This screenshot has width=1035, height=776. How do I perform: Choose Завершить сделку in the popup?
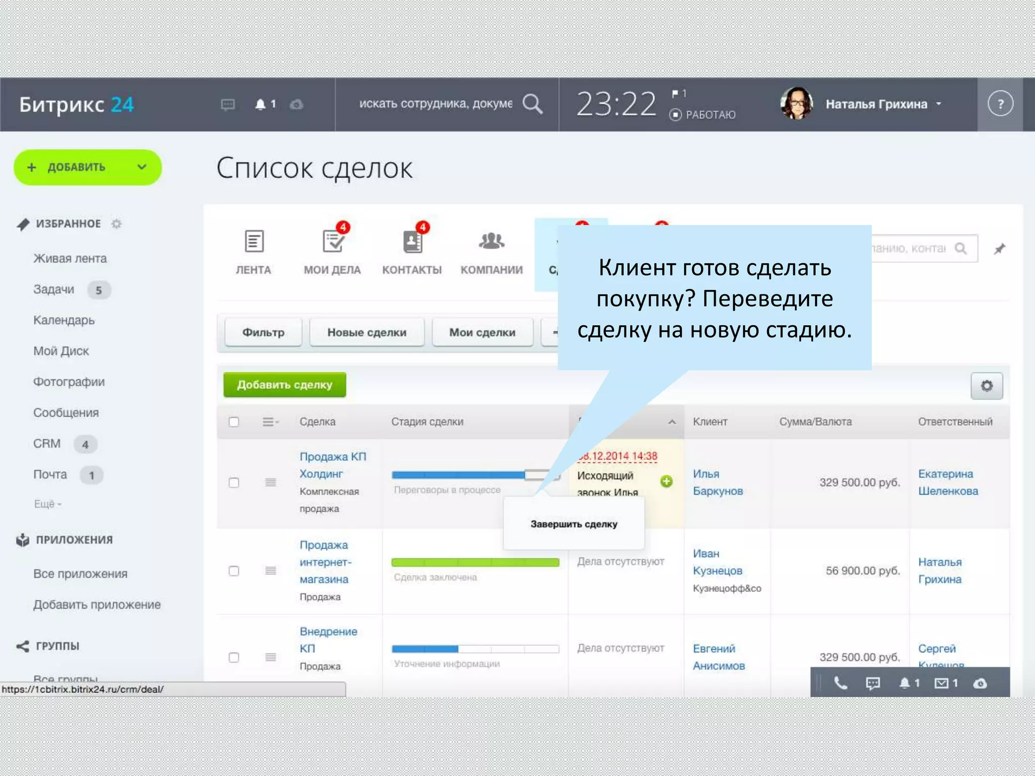[574, 524]
